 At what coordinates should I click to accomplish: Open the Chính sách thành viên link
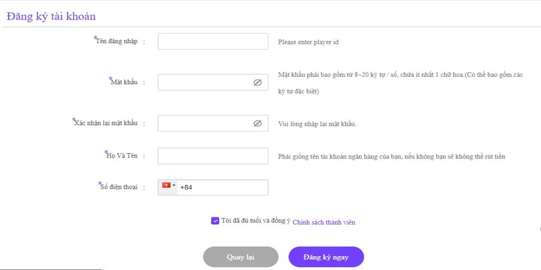[324, 221]
